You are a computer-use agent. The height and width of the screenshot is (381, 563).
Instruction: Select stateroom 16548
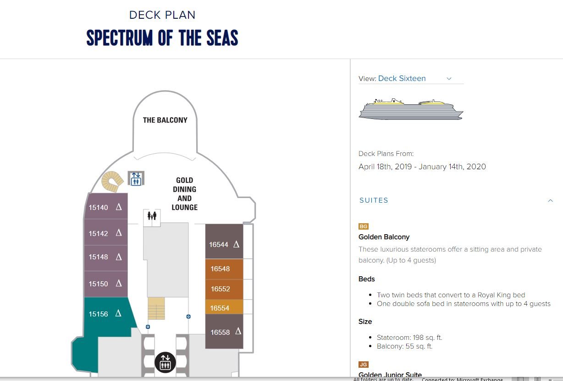(224, 269)
